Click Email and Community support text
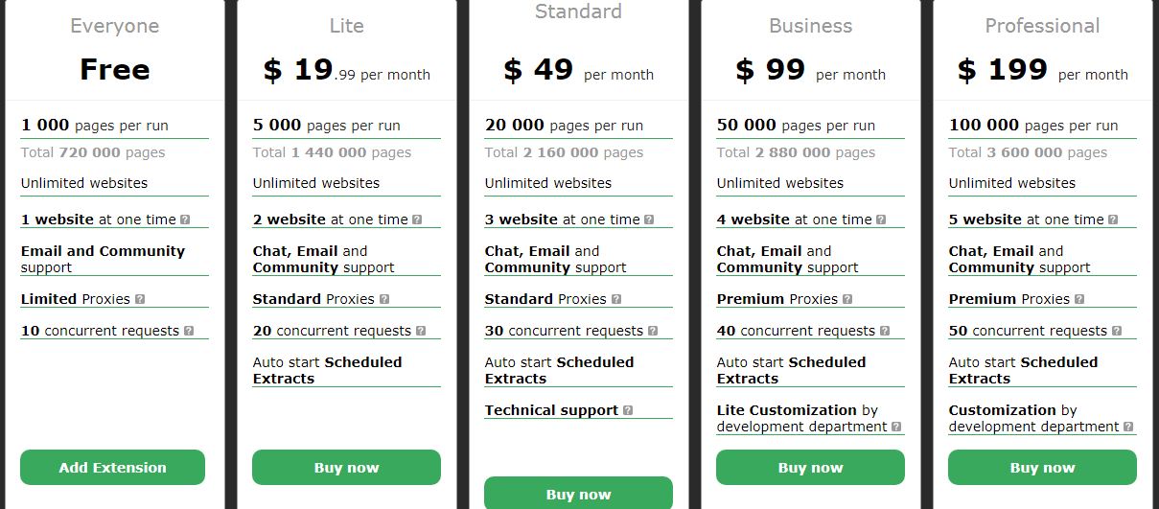 pos(103,259)
